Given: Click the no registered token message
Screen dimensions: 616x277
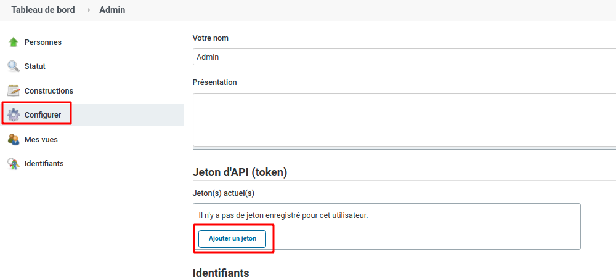Looking at the screenshot, I should point(283,215).
